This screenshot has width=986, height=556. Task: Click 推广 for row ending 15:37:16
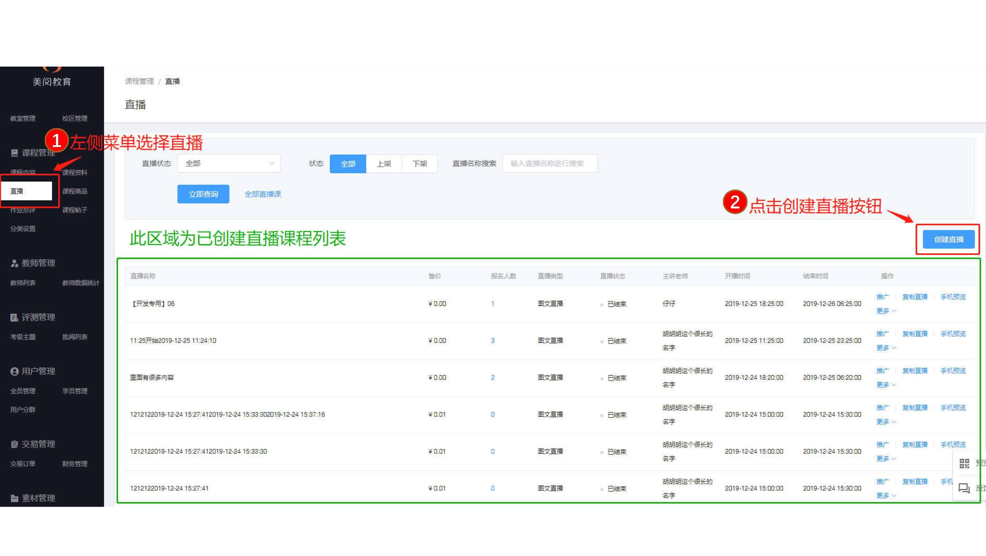(883, 408)
